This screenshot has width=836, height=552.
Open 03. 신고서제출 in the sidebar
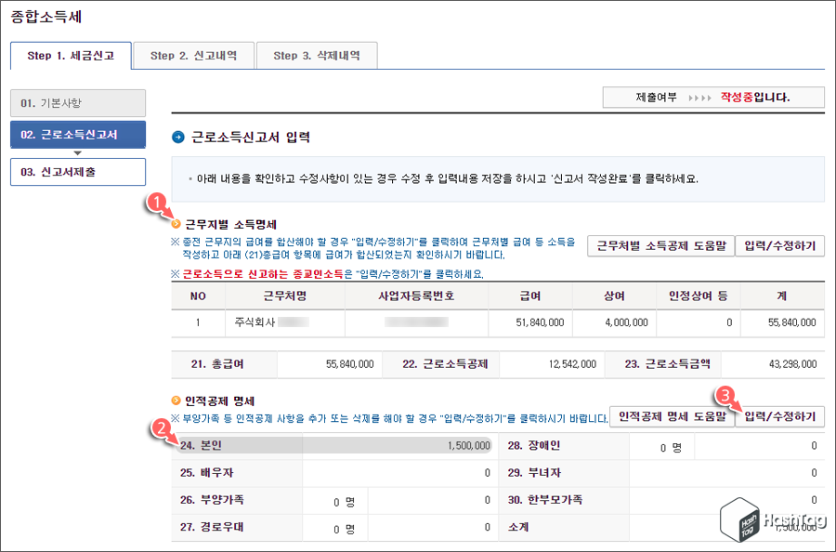tap(78, 172)
